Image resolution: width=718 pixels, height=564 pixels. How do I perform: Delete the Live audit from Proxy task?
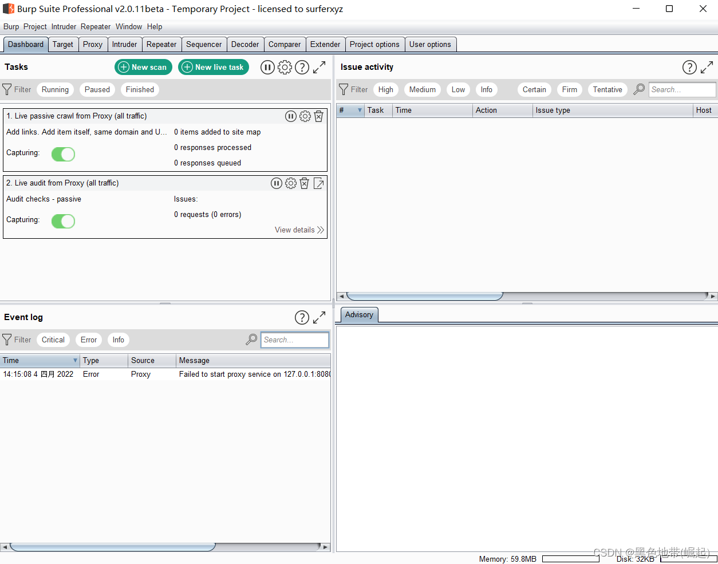305,183
